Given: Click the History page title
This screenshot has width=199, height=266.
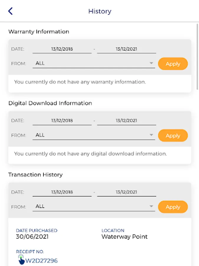Looking at the screenshot, I should [100, 11].
